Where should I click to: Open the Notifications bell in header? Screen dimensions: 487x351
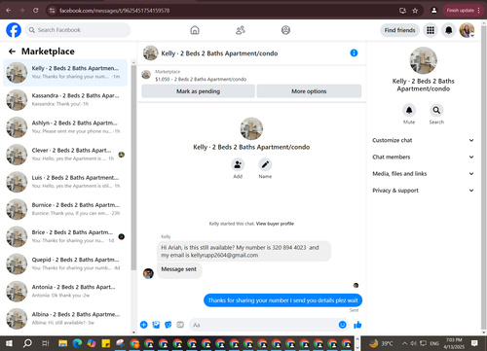pos(449,30)
